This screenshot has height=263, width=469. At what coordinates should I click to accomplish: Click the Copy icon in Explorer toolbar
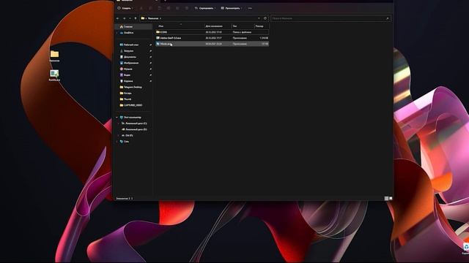(x=150, y=8)
